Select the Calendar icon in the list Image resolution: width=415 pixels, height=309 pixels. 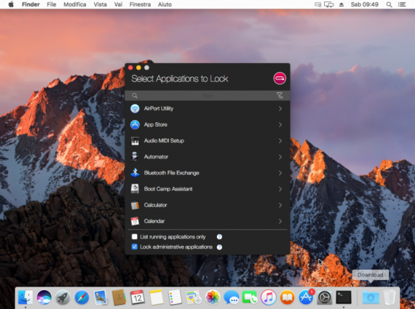(x=135, y=221)
